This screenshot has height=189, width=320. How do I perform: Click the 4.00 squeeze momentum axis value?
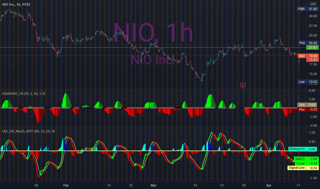(x=312, y=90)
